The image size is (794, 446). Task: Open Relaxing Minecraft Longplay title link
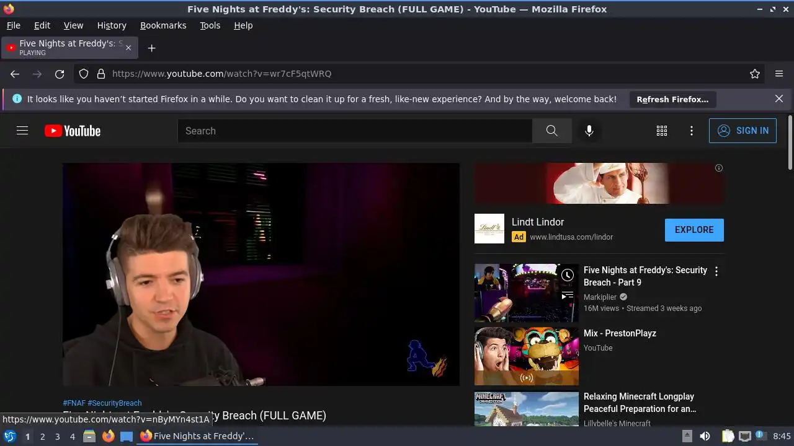pyautogui.click(x=640, y=403)
